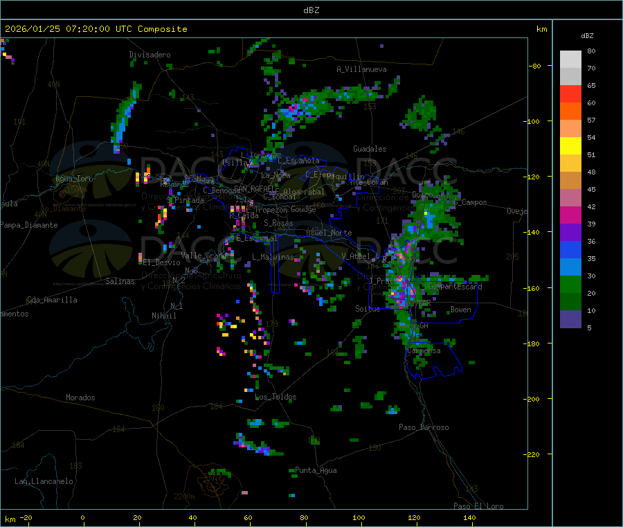Click the Punta_Agua map label

[x=316, y=470]
